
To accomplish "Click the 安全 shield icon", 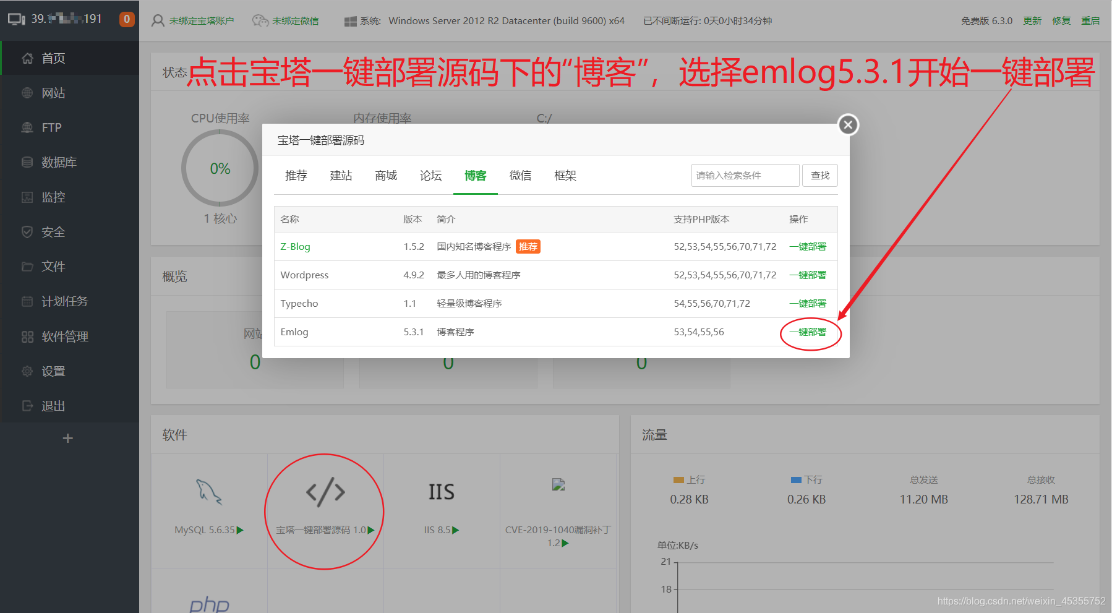I will 27,232.
